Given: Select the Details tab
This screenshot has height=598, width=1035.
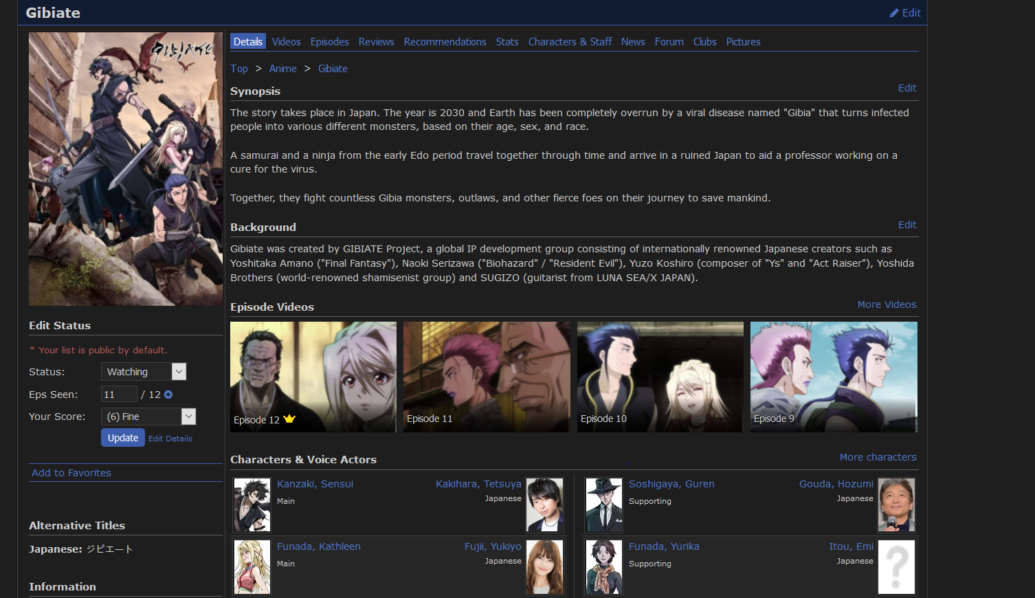Looking at the screenshot, I should click(248, 42).
